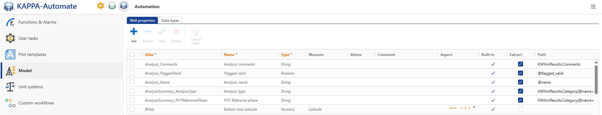Viewport: 602px width, 115px height.
Task: Sort by the Type column header
Action: [286, 54]
